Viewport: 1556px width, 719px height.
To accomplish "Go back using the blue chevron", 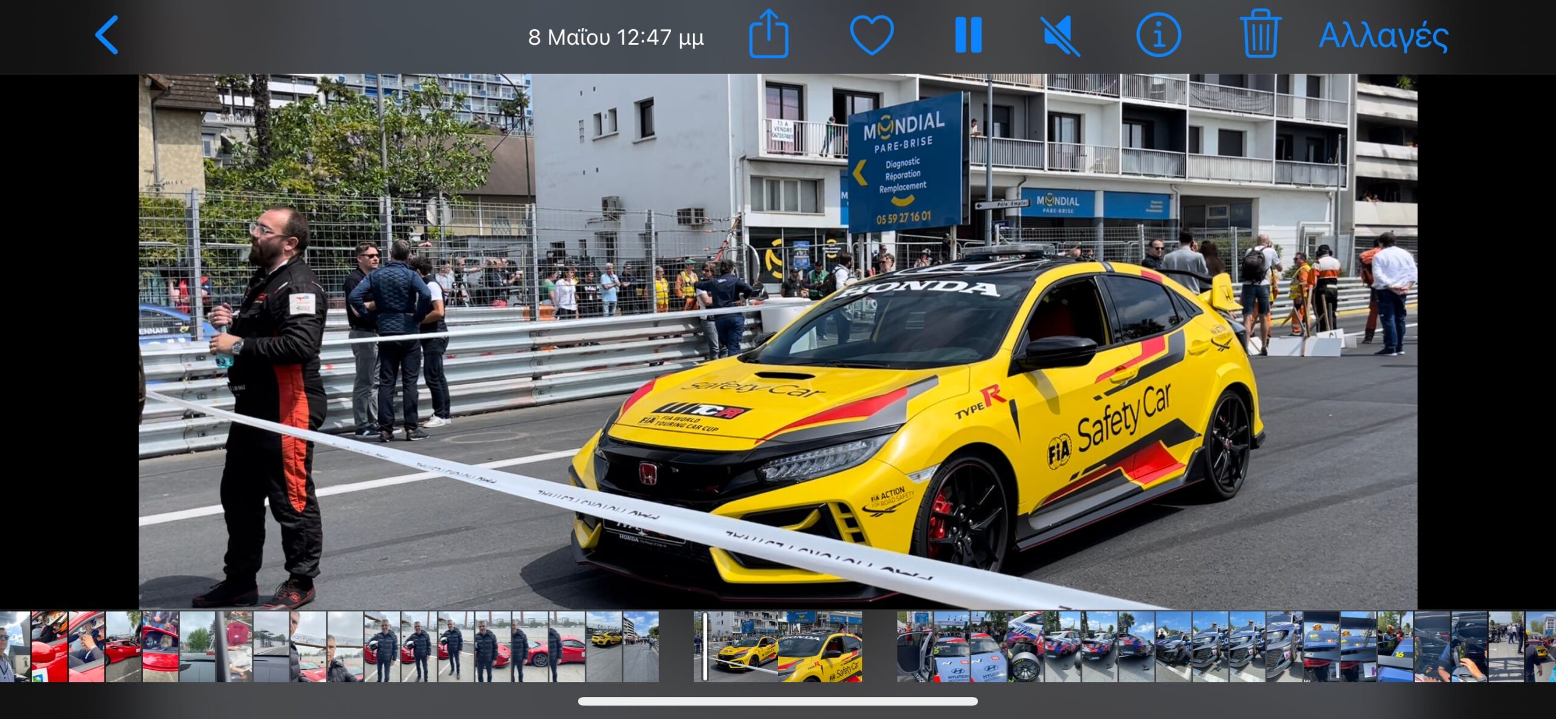I will coord(107,35).
